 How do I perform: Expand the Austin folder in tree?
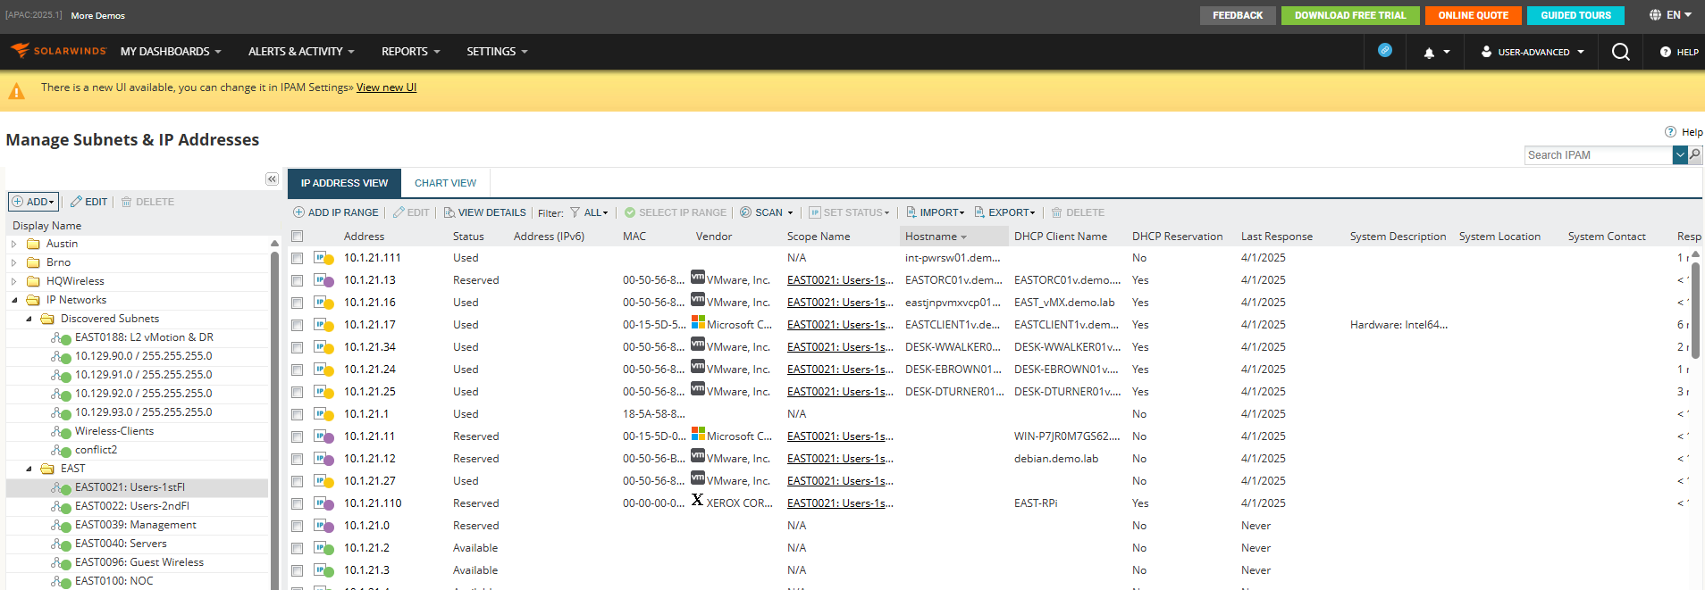pos(14,244)
